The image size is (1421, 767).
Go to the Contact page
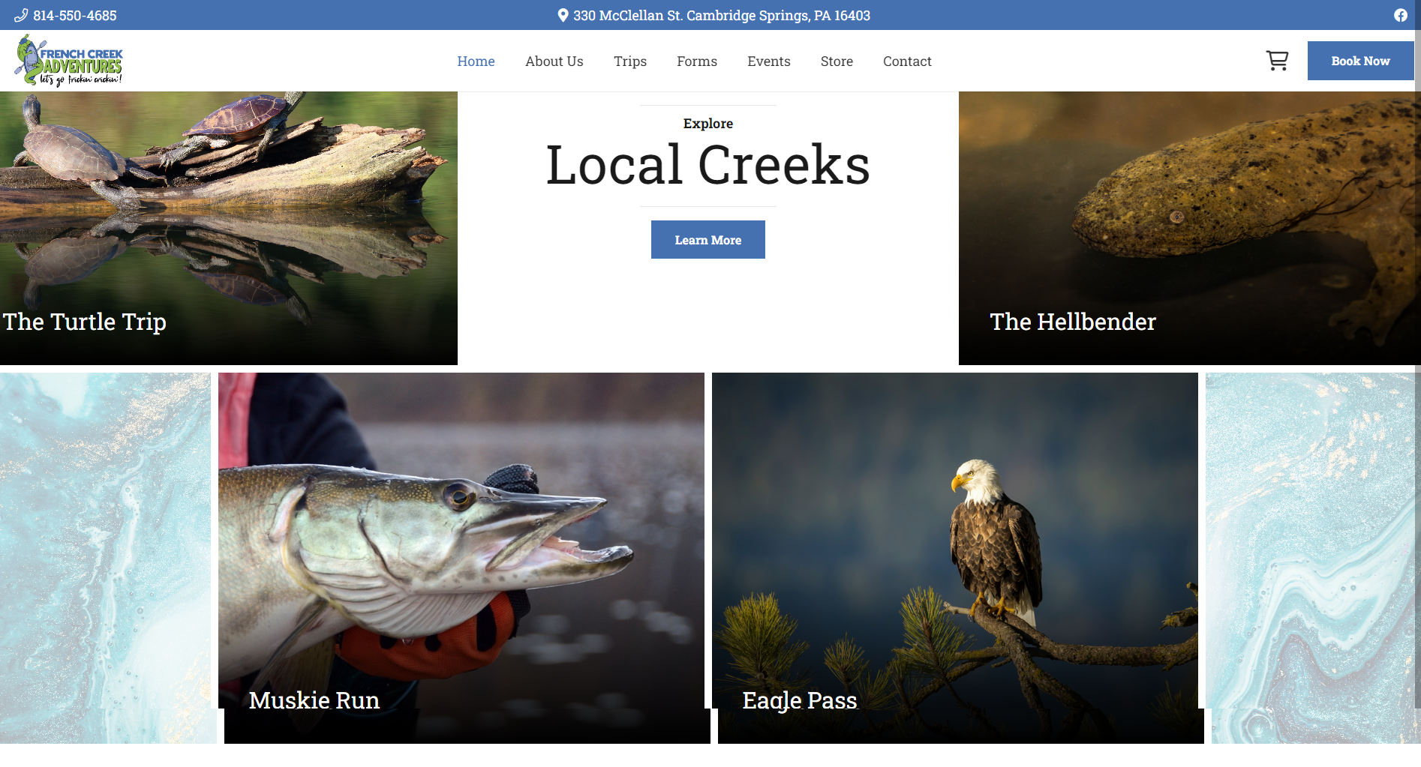click(x=907, y=61)
